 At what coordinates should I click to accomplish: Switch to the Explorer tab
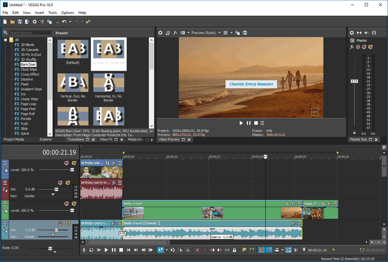46,139
